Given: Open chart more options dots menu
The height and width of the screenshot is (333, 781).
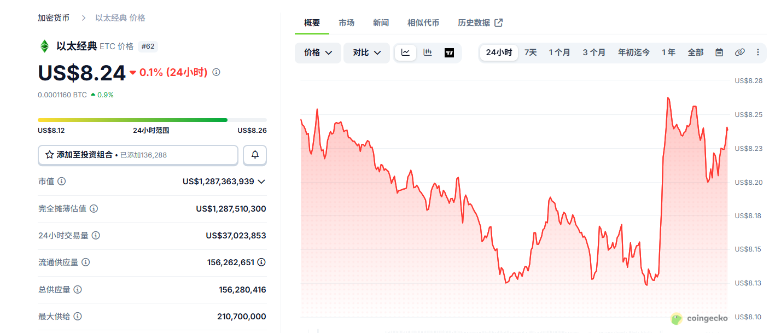Looking at the screenshot, I should click(757, 52).
